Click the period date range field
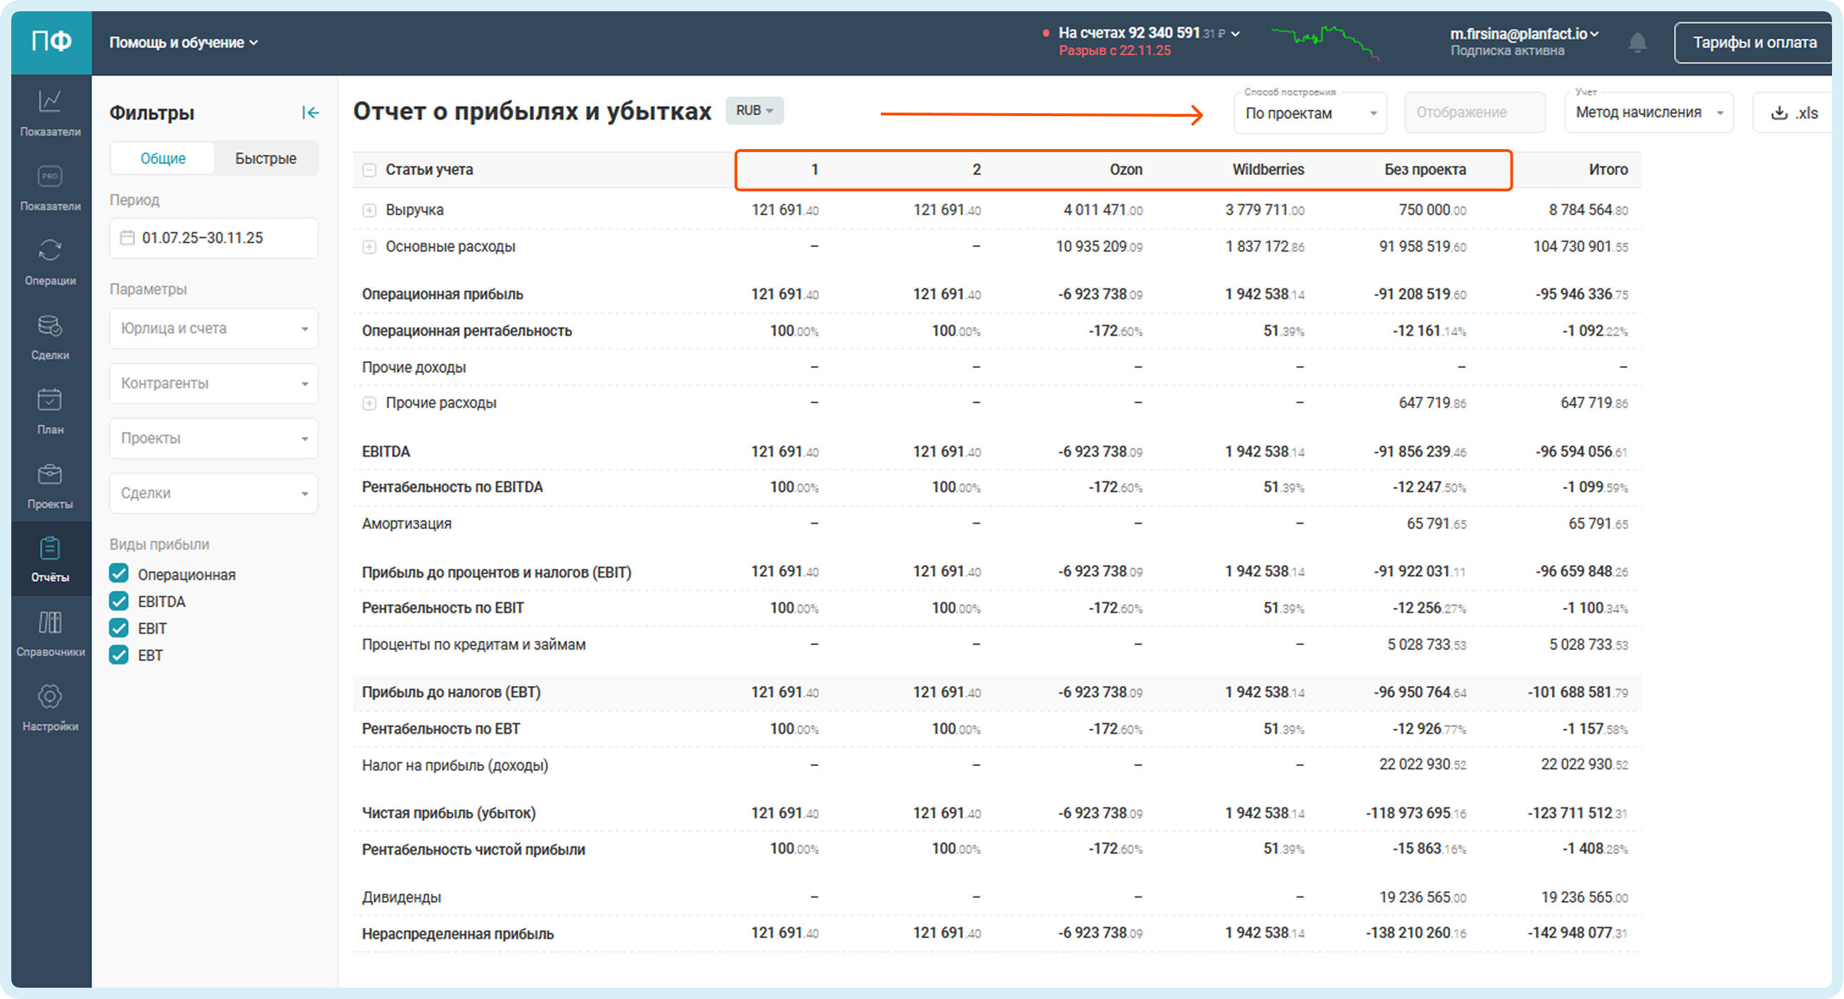This screenshot has width=1844, height=999. coord(213,238)
